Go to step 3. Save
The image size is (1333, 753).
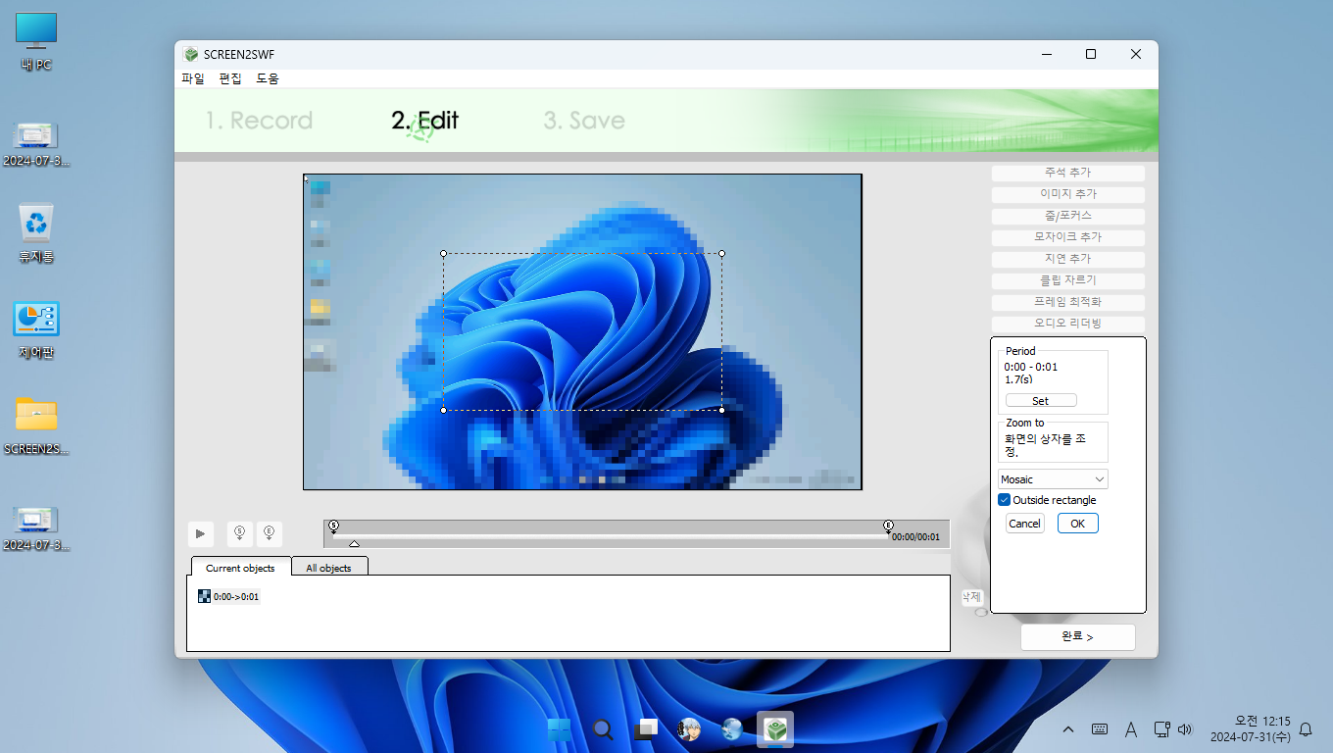pos(584,121)
